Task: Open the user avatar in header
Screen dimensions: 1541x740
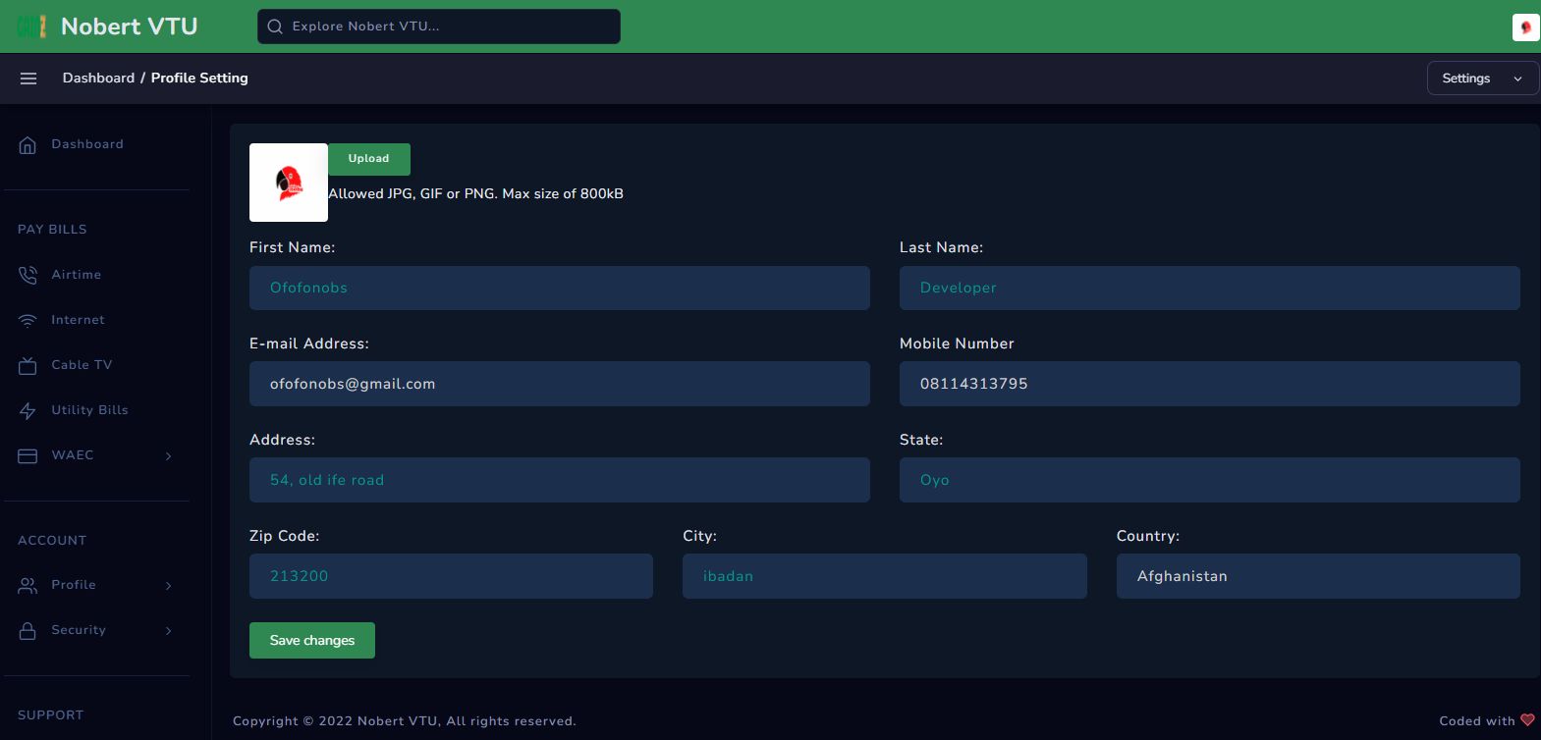Action: [x=1525, y=27]
